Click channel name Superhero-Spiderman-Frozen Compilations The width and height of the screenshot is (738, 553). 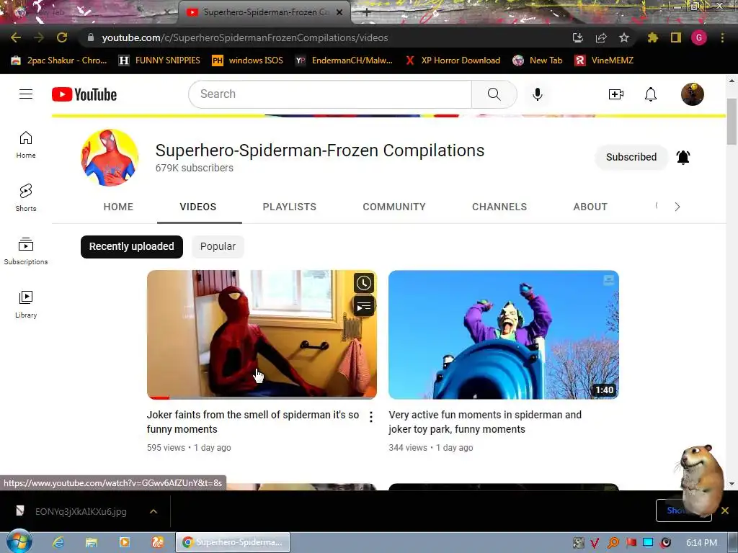point(320,150)
